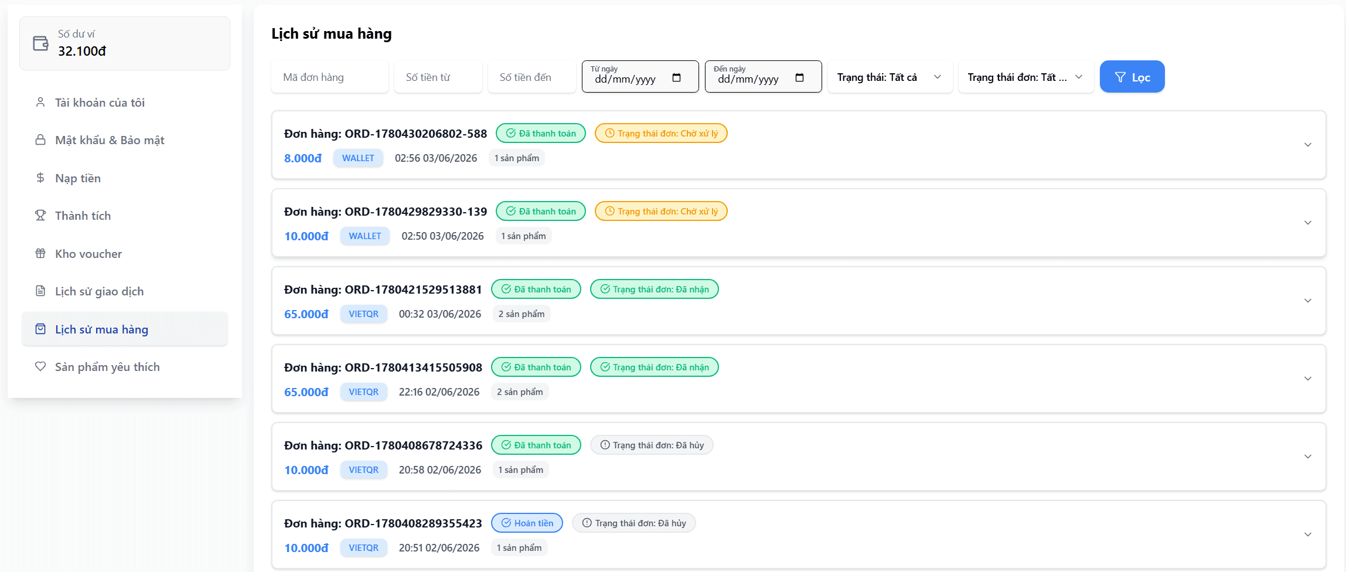Click the wallet balance icon

(40, 43)
